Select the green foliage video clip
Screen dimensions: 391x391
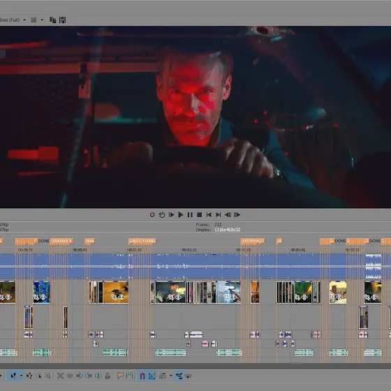303,293
